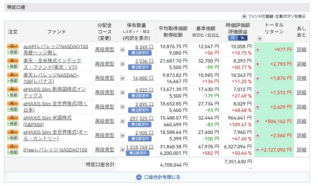Click 売却 icon for 楽天・全米株式インデックス・ファンド

coord(12,66)
